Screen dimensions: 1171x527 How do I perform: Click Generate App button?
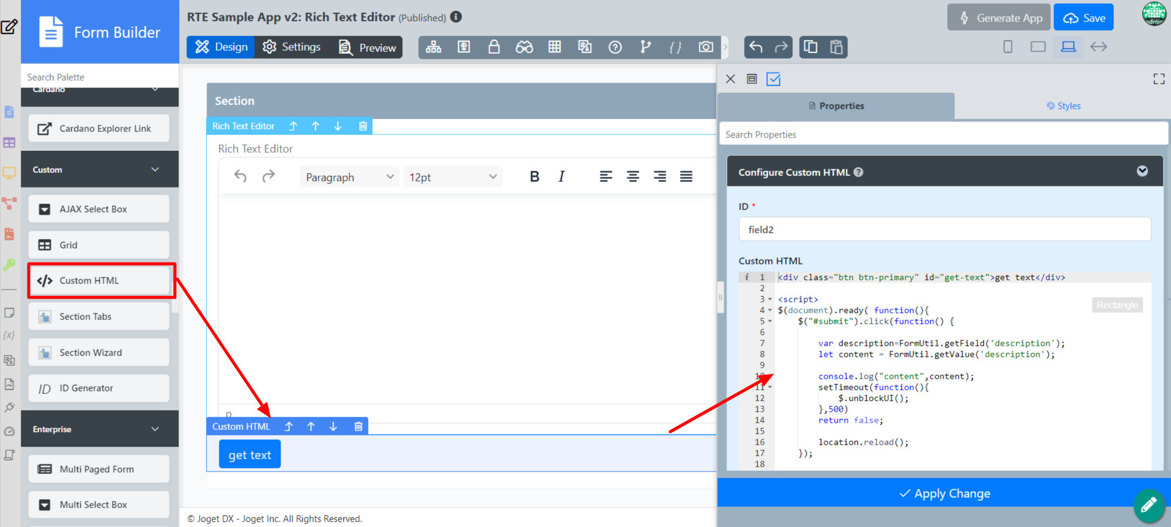tap(999, 18)
